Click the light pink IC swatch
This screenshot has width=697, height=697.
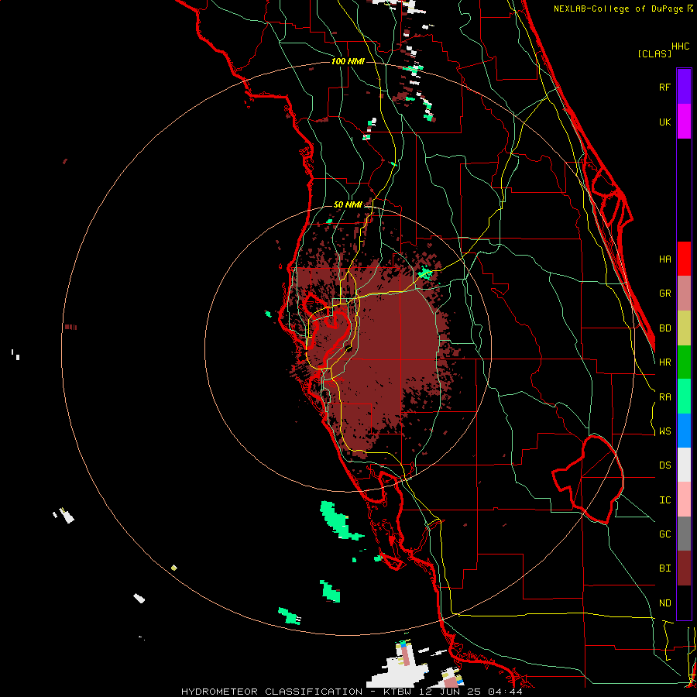[x=684, y=500]
